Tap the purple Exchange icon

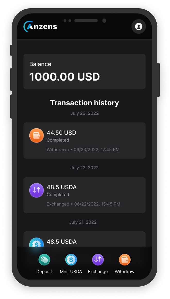[98, 260]
